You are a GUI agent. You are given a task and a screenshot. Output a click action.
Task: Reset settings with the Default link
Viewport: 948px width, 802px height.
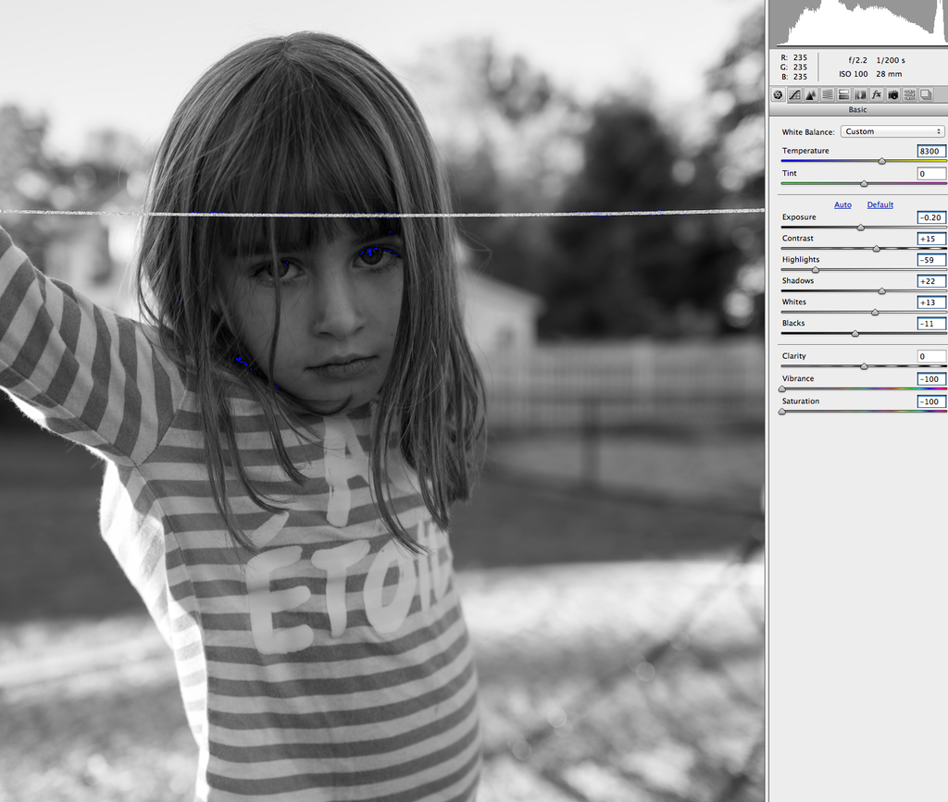tap(879, 204)
